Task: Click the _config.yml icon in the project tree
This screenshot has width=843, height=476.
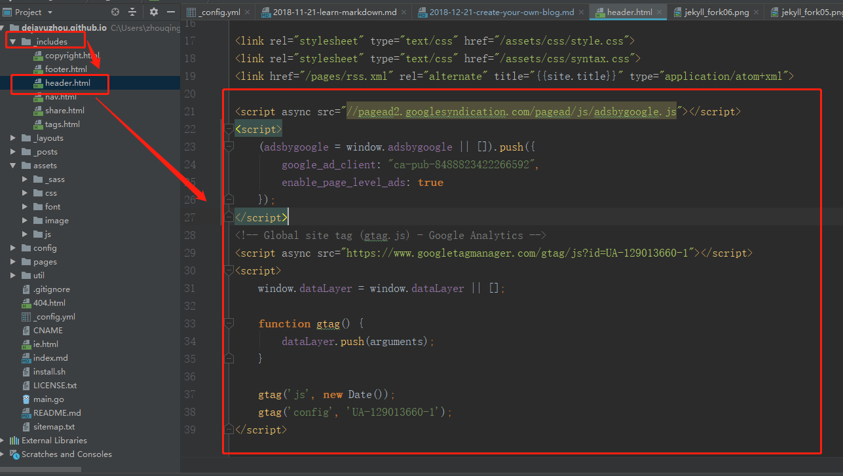Action: pos(26,317)
